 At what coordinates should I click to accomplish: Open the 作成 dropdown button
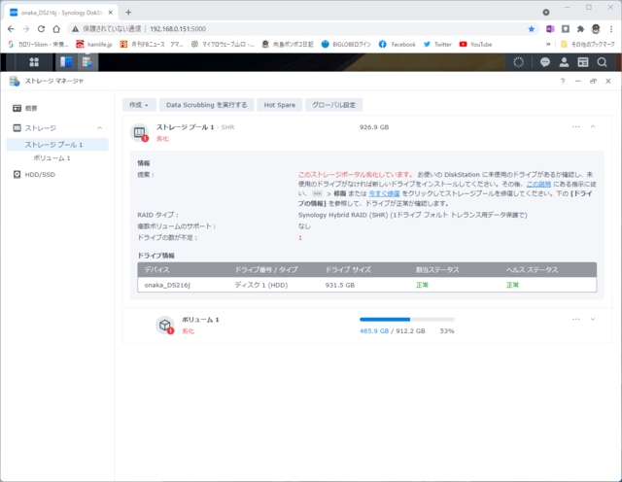(x=139, y=105)
